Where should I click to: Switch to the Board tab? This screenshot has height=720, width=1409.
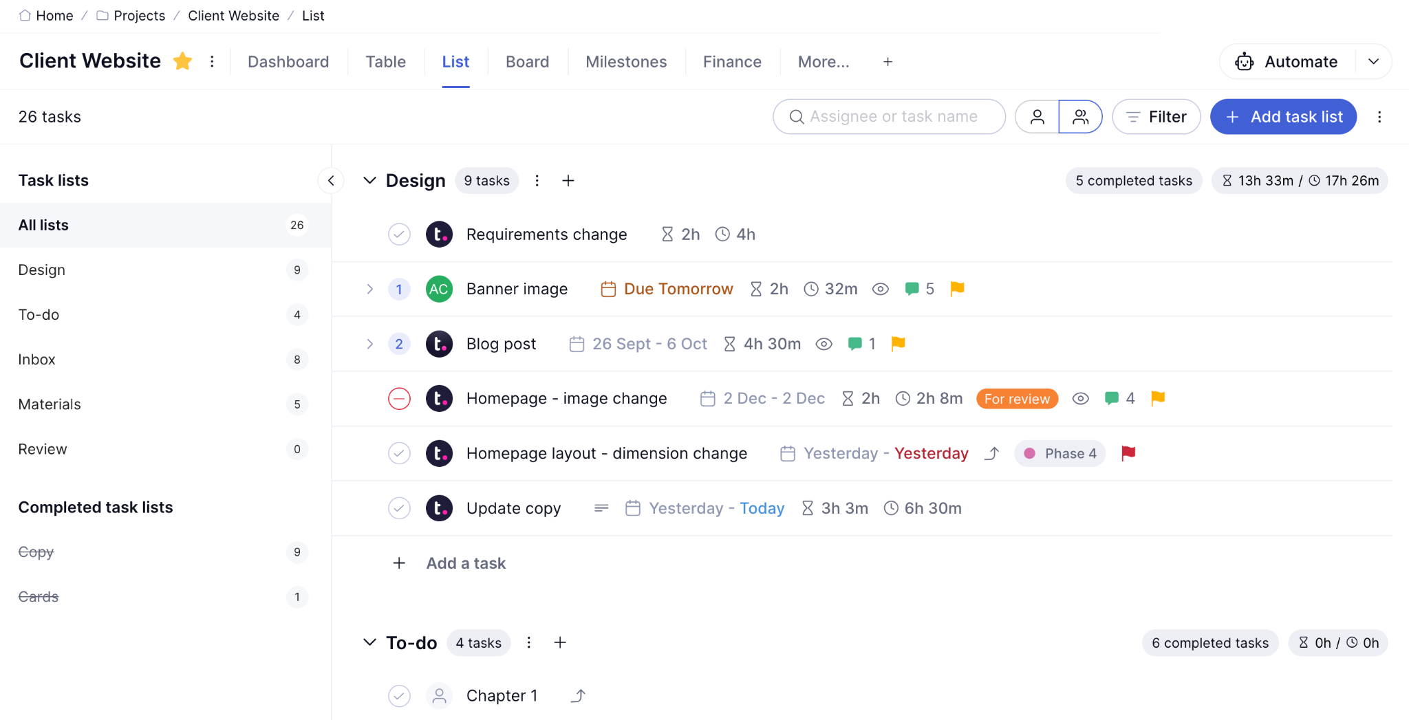point(527,62)
